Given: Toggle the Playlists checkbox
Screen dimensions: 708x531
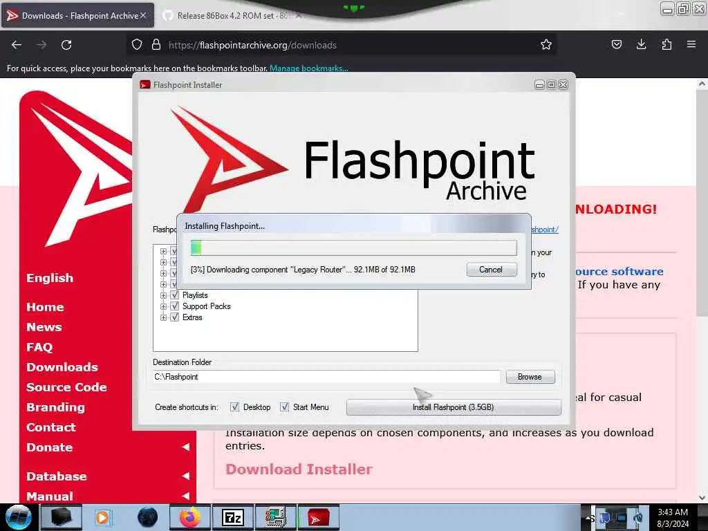Looking at the screenshot, I should [x=175, y=295].
